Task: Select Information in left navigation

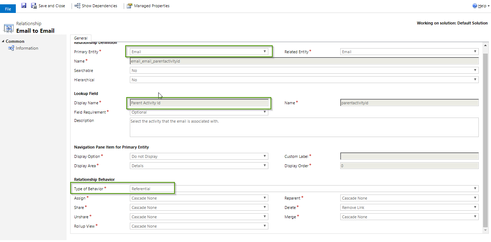Action: click(x=27, y=48)
